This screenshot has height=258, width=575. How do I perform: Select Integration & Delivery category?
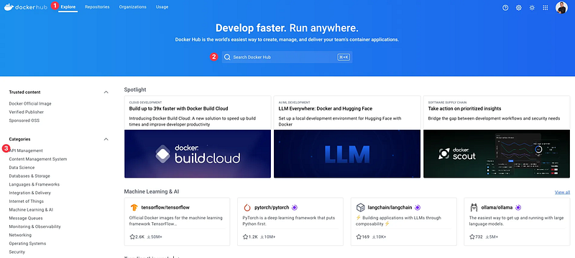(x=29, y=193)
